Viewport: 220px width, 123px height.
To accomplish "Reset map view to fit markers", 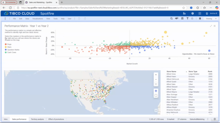I will click(x=156, y=84).
